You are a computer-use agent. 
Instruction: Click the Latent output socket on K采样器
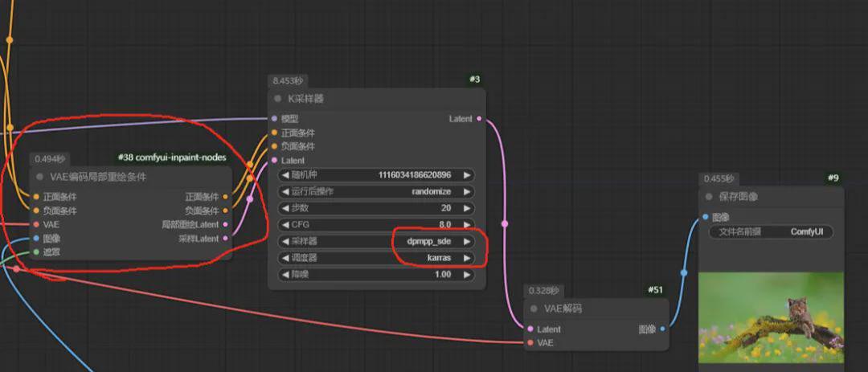tap(480, 119)
